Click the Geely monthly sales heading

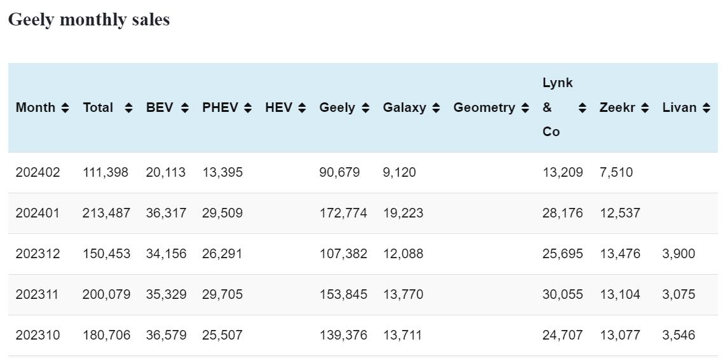pos(89,20)
